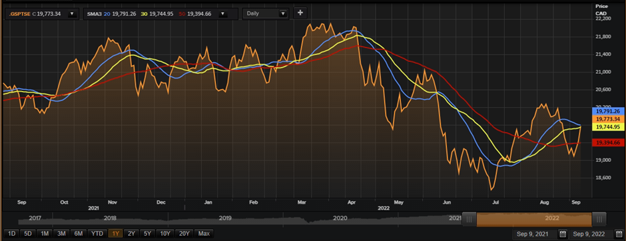The image size is (626, 241).
Task: Click the red 19,394.66 price label
Action: coord(607,142)
